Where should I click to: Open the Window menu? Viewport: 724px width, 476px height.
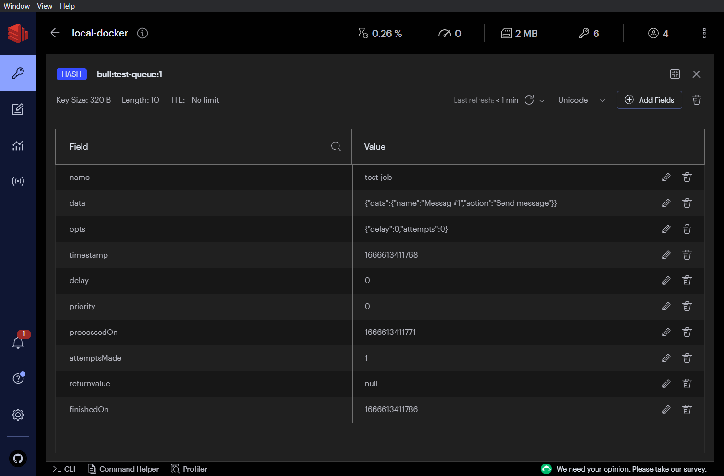pos(17,6)
